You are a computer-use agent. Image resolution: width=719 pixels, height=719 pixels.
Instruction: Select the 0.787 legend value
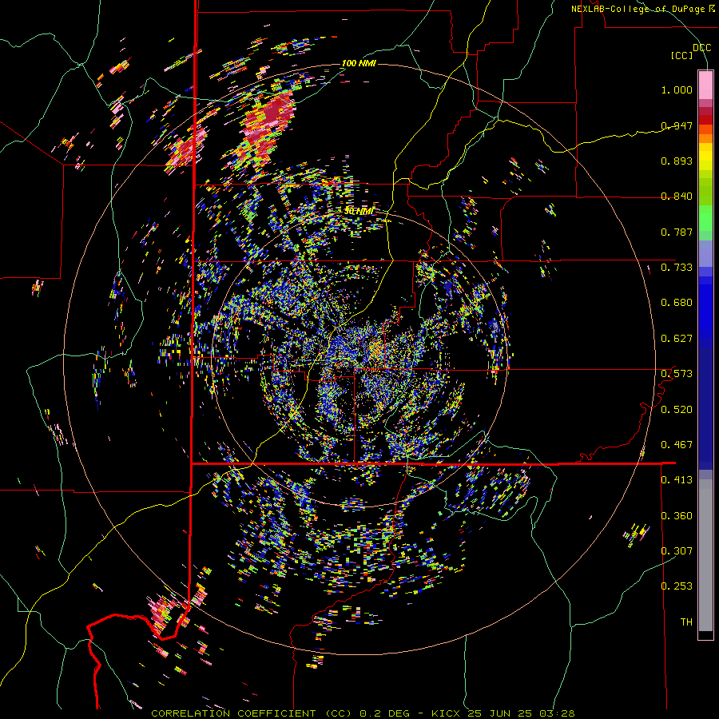[x=677, y=232]
